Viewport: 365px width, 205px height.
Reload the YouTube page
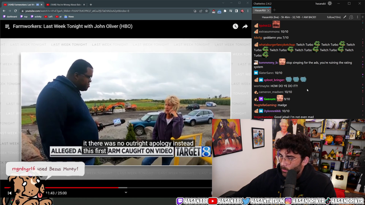pos(15,11)
